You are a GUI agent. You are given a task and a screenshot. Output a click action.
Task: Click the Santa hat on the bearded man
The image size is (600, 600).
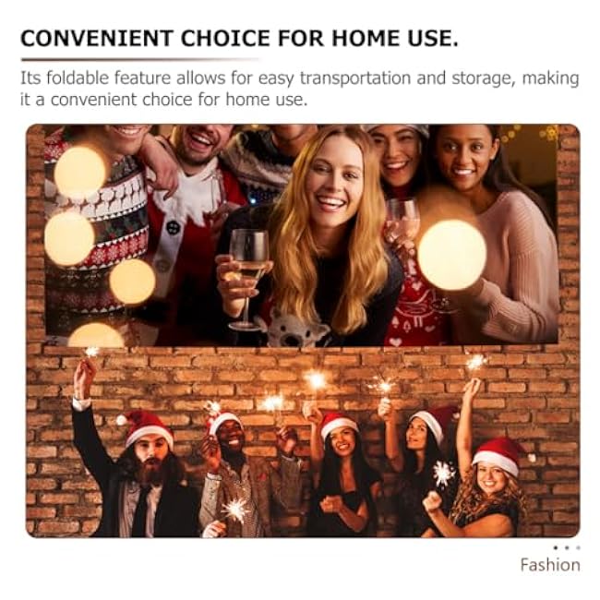coord(146,428)
